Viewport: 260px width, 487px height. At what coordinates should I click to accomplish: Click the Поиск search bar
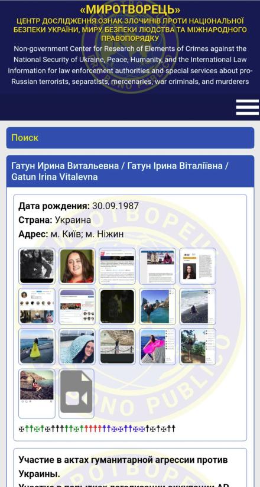pos(130,138)
